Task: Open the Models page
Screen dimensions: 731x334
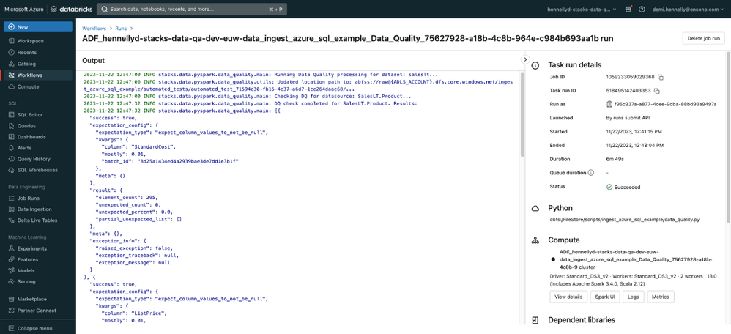Action: 38,270
